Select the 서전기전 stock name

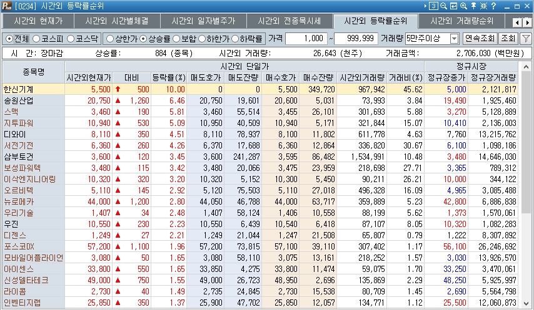[18, 145]
